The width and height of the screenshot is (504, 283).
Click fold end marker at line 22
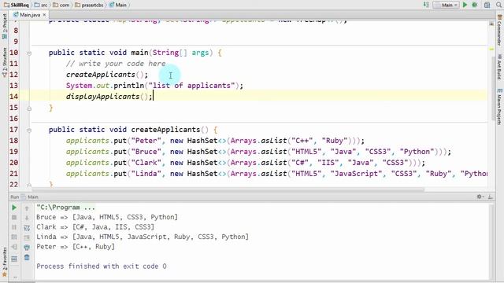point(29,185)
